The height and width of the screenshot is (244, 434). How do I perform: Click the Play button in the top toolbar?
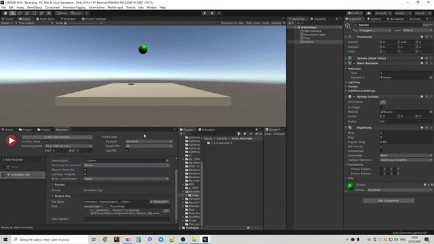click(x=205, y=13)
